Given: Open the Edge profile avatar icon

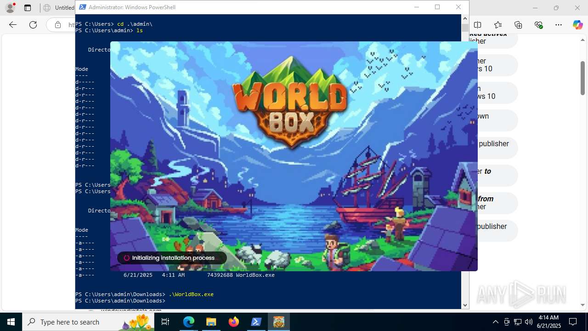Looking at the screenshot, I should pos(10,8).
